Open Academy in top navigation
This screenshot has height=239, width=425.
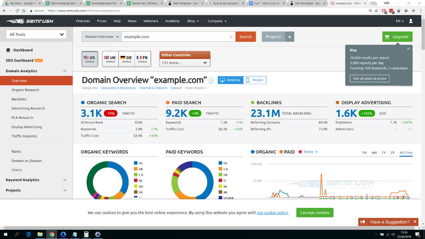click(172, 21)
